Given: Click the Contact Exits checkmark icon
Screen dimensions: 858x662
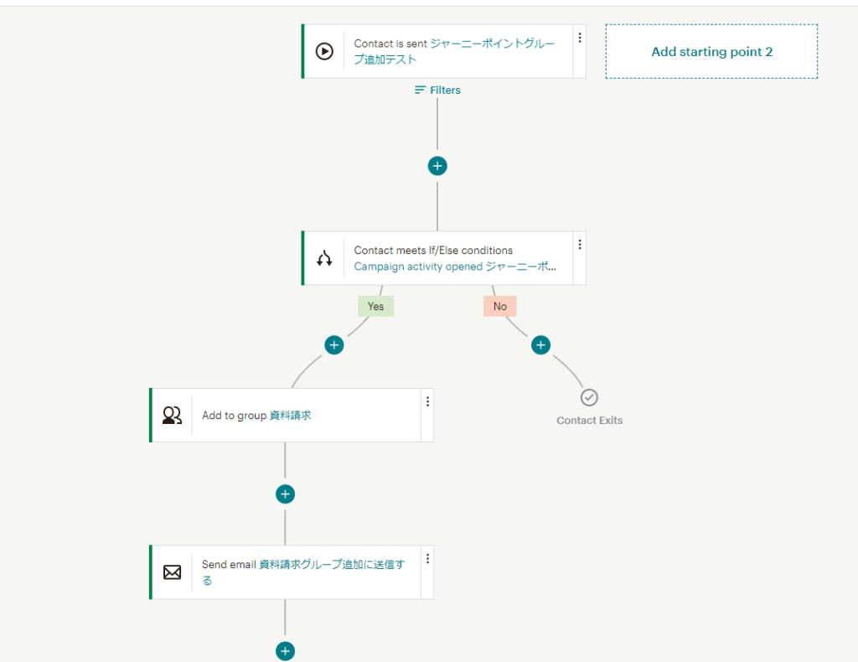Looking at the screenshot, I should 589,397.
